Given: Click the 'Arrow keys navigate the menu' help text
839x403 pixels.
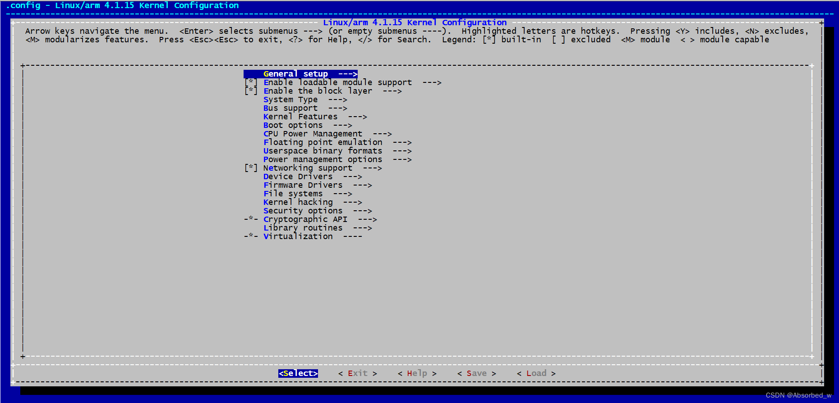Looking at the screenshot, I should pos(97,31).
